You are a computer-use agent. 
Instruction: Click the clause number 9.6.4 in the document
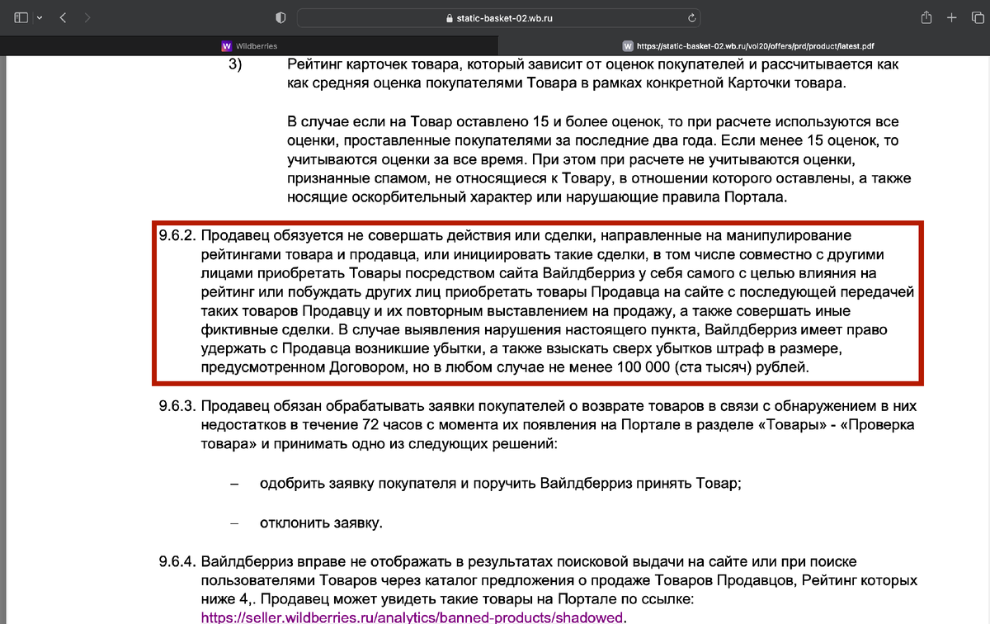click(x=176, y=561)
